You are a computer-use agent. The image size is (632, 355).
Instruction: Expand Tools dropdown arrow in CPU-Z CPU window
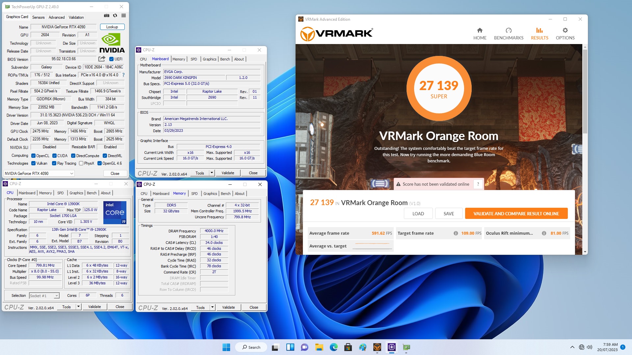pyautogui.click(x=78, y=307)
